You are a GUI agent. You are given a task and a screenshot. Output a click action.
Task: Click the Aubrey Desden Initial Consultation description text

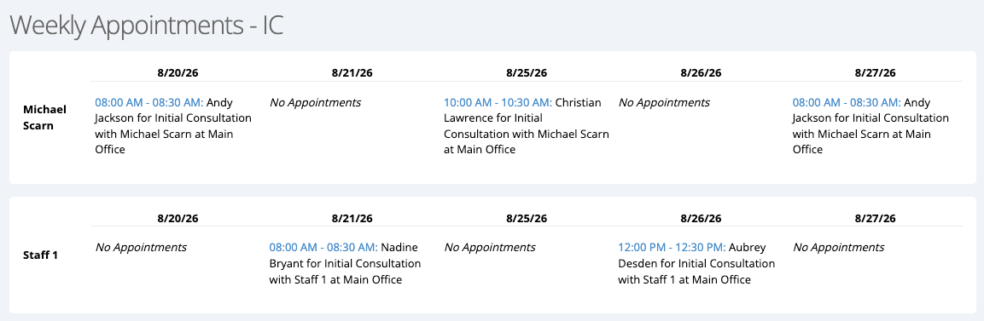point(696,263)
